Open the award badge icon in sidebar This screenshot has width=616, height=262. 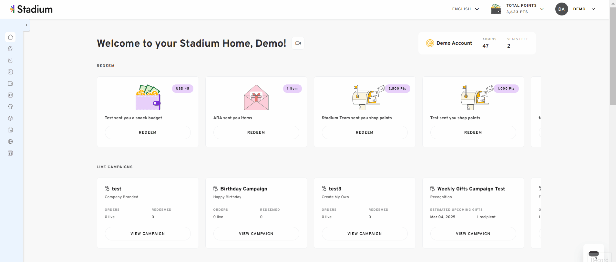click(x=10, y=49)
